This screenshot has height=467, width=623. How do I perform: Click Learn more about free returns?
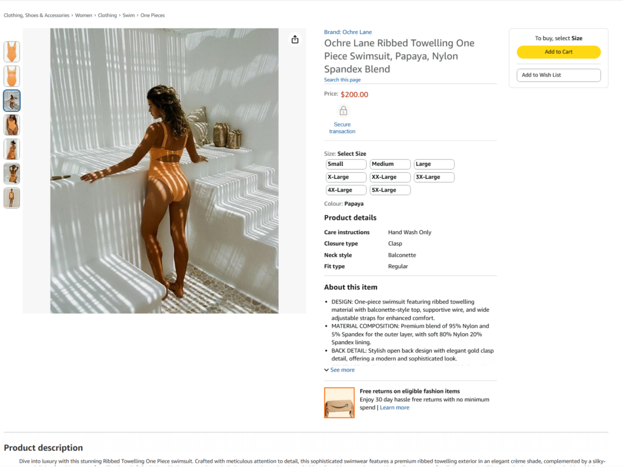coord(394,407)
